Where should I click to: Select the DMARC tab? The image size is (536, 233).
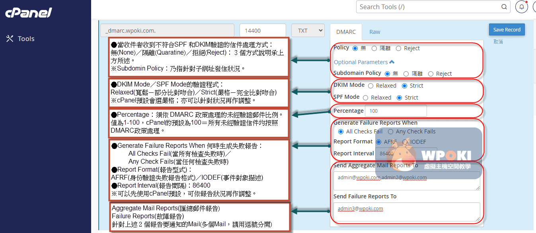346,32
